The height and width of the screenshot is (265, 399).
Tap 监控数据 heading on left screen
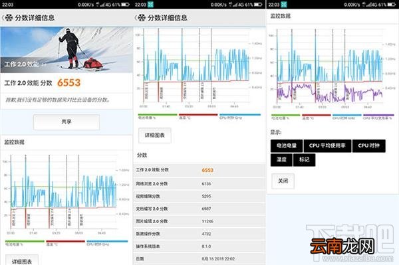[14, 142]
